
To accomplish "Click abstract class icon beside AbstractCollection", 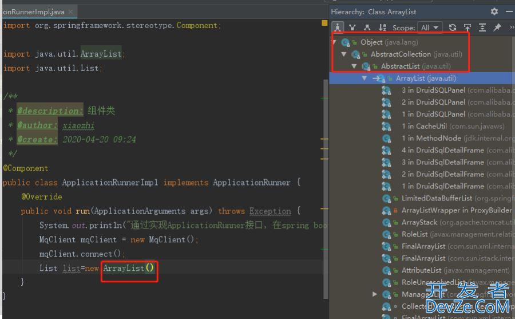I will coord(356,54).
